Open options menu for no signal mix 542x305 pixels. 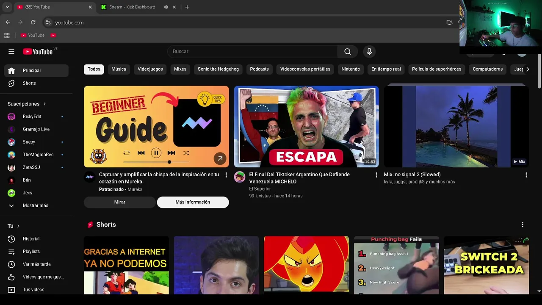pyautogui.click(x=526, y=175)
